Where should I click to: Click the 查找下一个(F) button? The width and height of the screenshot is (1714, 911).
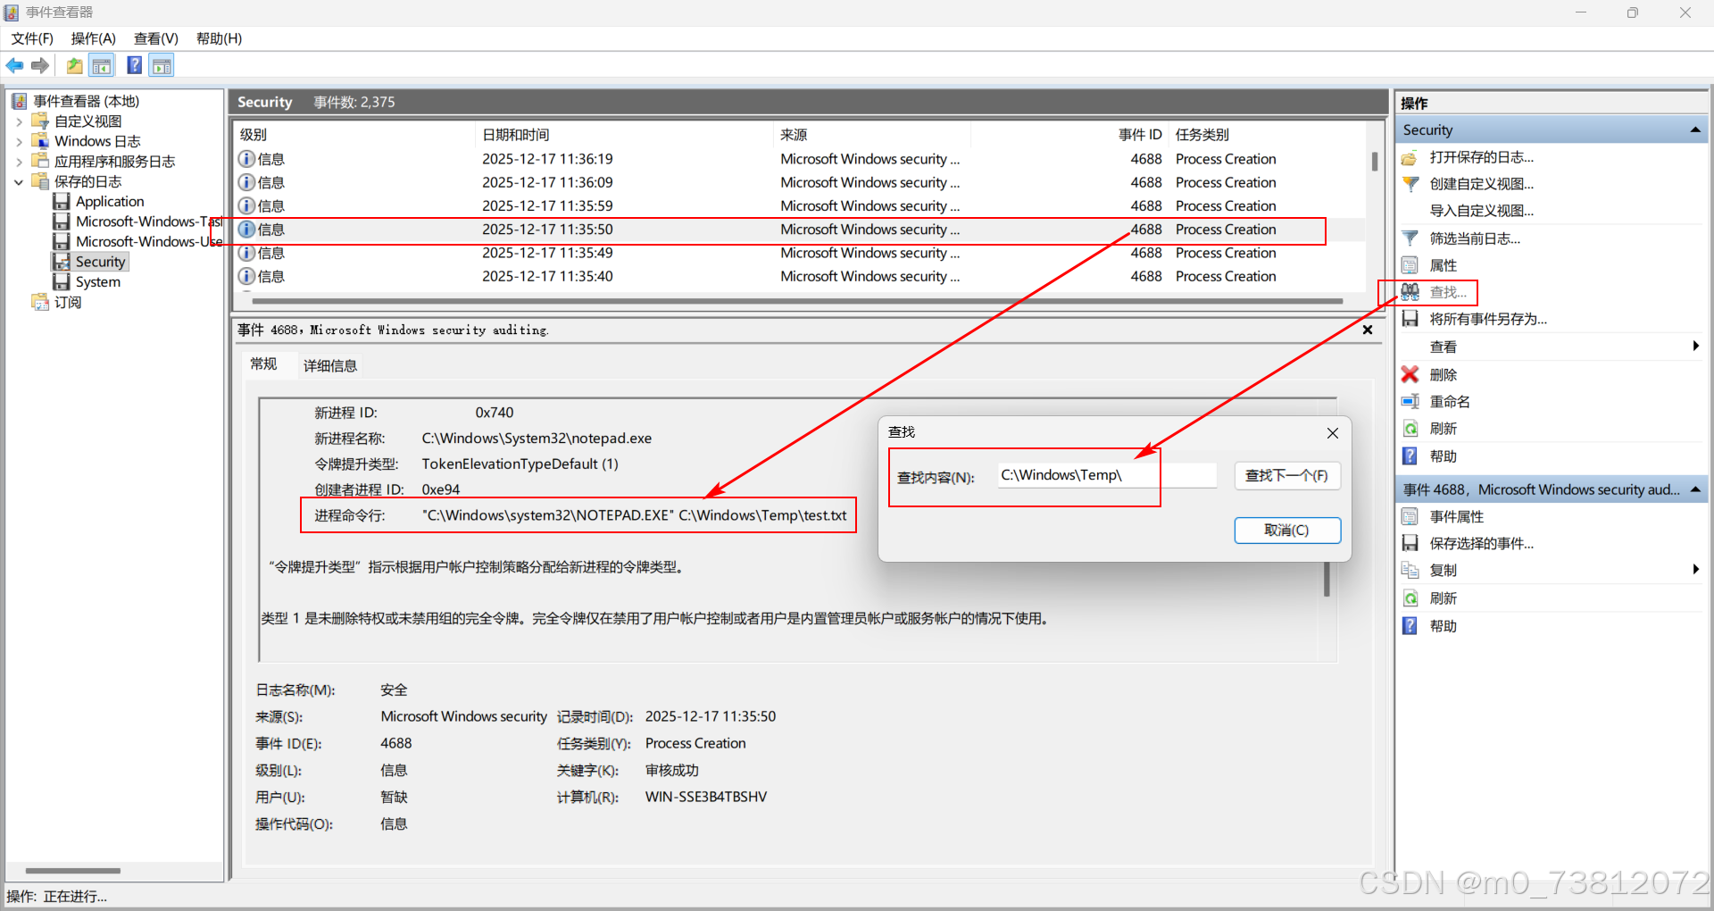pyautogui.click(x=1286, y=476)
